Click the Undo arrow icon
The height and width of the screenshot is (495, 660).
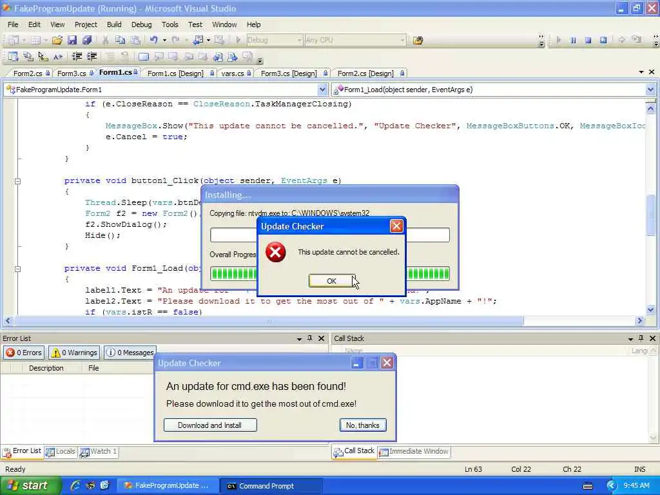[153, 40]
